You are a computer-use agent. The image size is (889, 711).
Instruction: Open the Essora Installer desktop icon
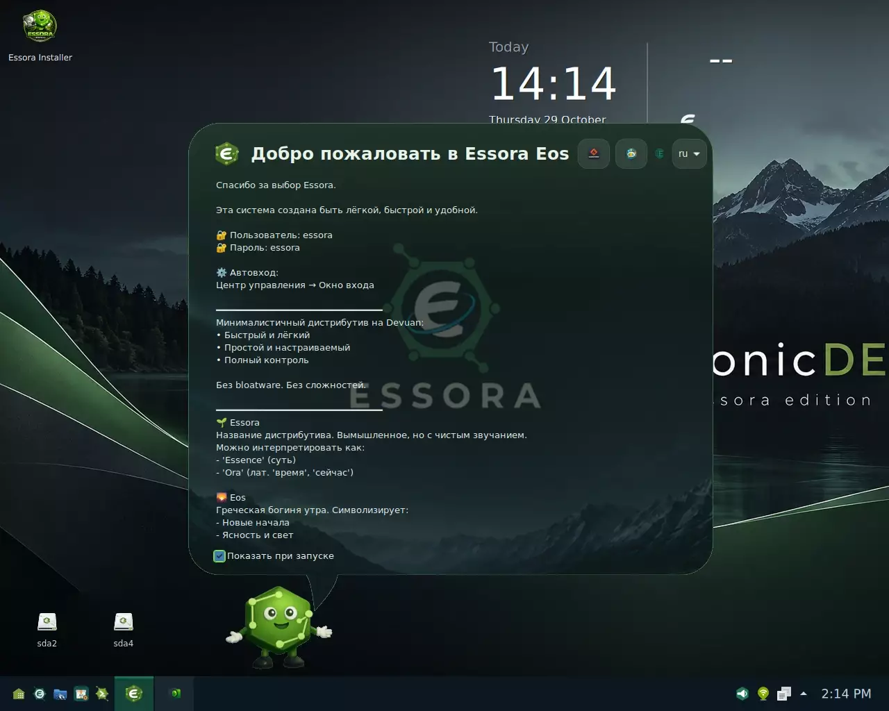(40, 36)
